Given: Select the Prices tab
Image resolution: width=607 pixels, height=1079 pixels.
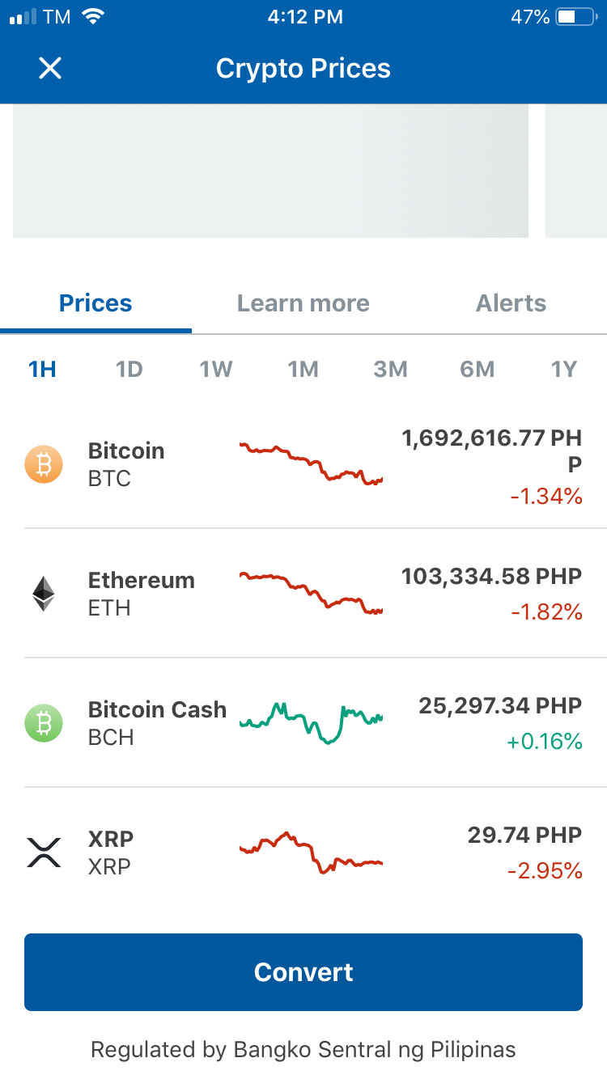Looking at the screenshot, I should tap(96, 303).
